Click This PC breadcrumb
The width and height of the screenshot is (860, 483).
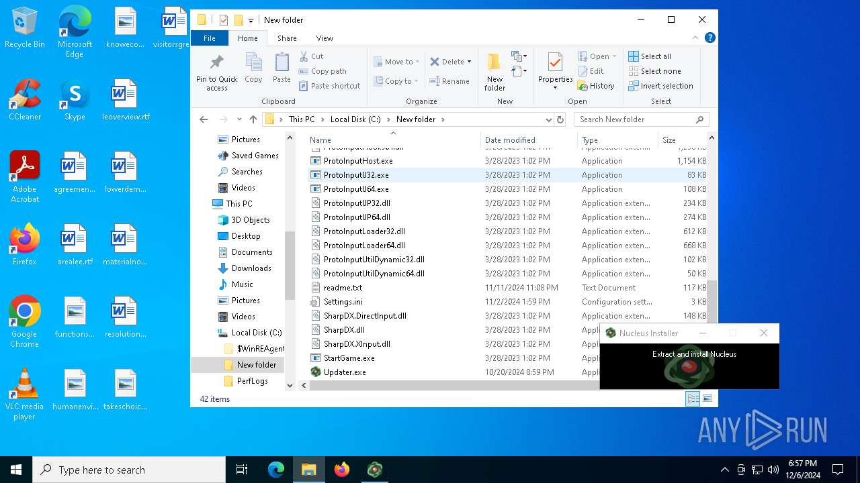pos(302,119)
